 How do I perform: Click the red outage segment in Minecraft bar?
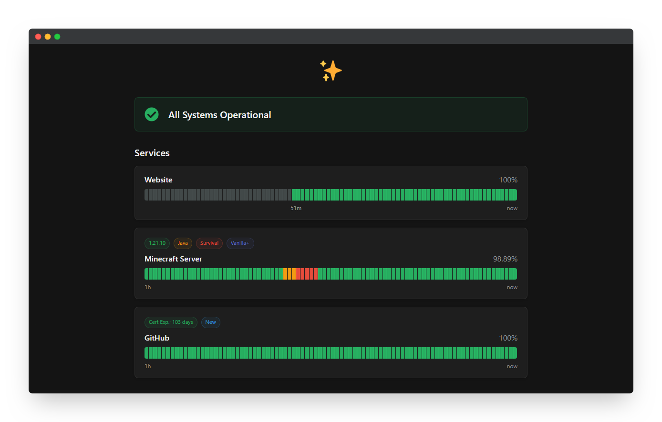tap(307, 274)
